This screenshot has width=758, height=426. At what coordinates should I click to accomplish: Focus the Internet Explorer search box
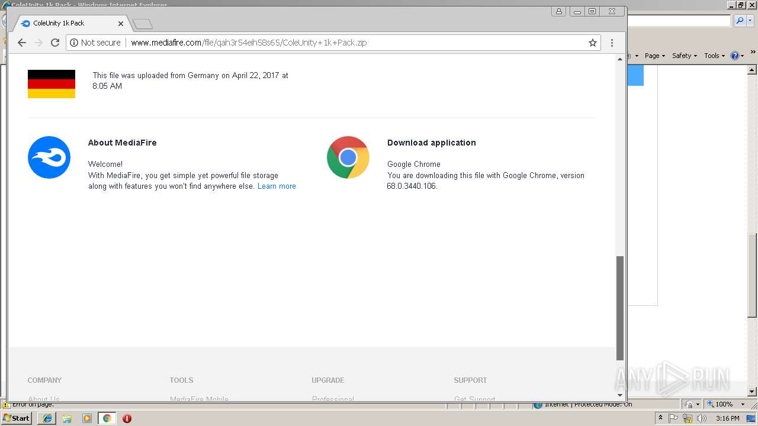tap(679, 21)
